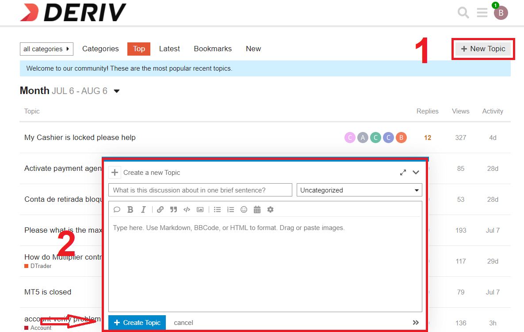The width and height of the screenshot is (524, 332).
Task: Insert a code block in the composer
Action: [187, 209]
